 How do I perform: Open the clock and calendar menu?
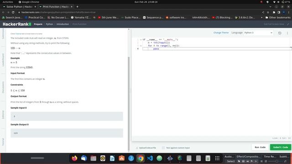[x=146, y=2]
